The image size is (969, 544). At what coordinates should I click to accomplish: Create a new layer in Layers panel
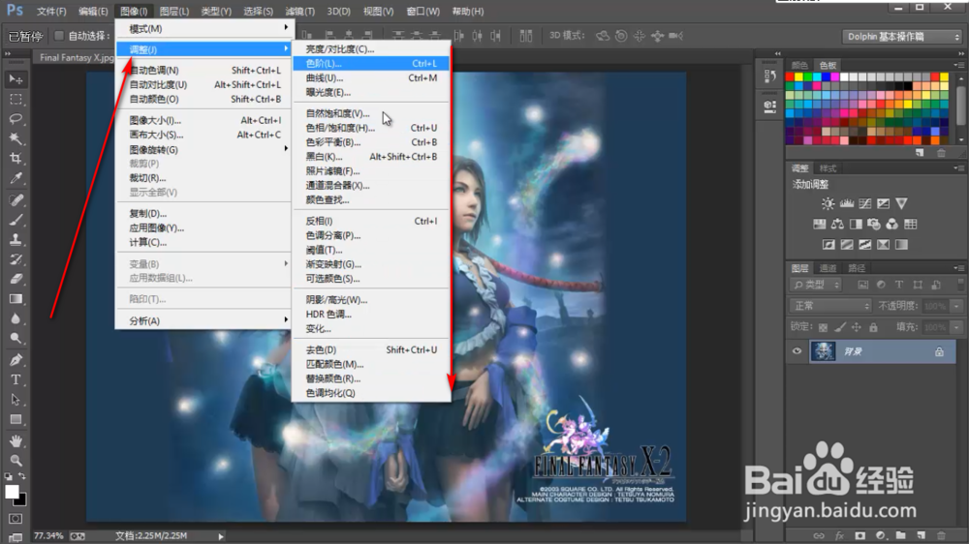click(x=921, y=535)
